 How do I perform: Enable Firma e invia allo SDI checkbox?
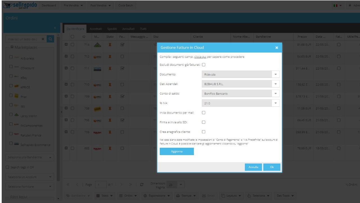204,122
